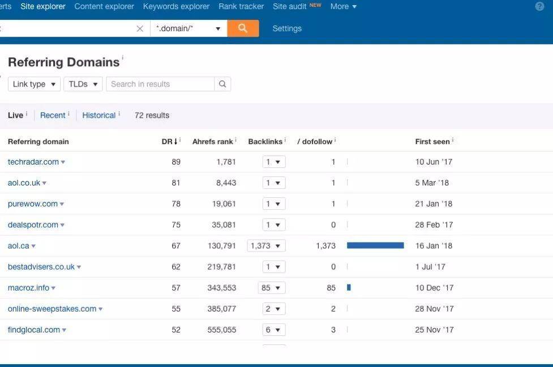This screenshot has height=367, width=553.
Task: Expand backlinks dropdown for techradar.com
Action: 274,162
